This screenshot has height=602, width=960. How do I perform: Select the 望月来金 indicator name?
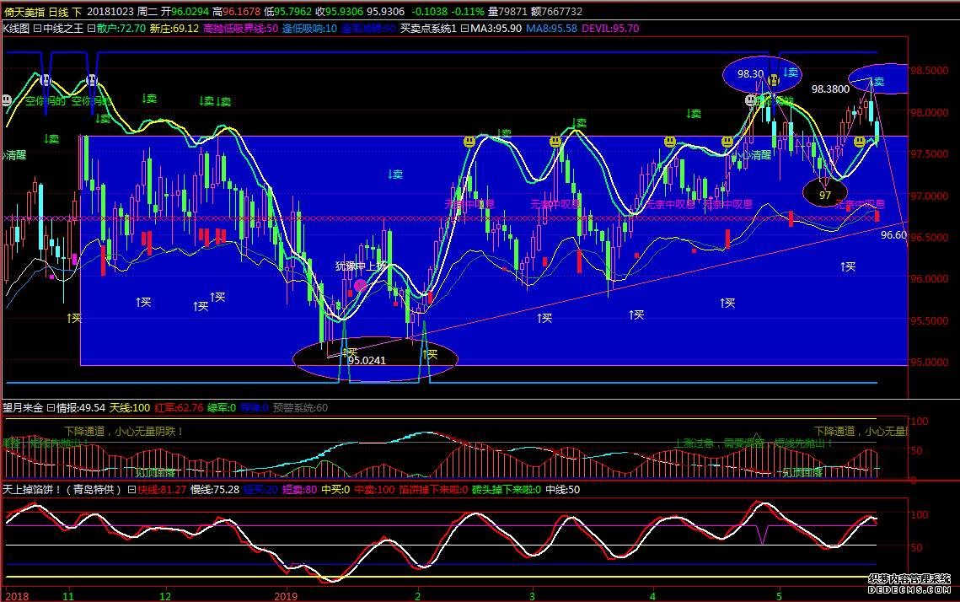(23, 408)
